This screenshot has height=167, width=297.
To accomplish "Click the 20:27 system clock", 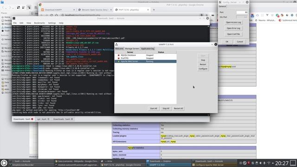I will [282, 163].
